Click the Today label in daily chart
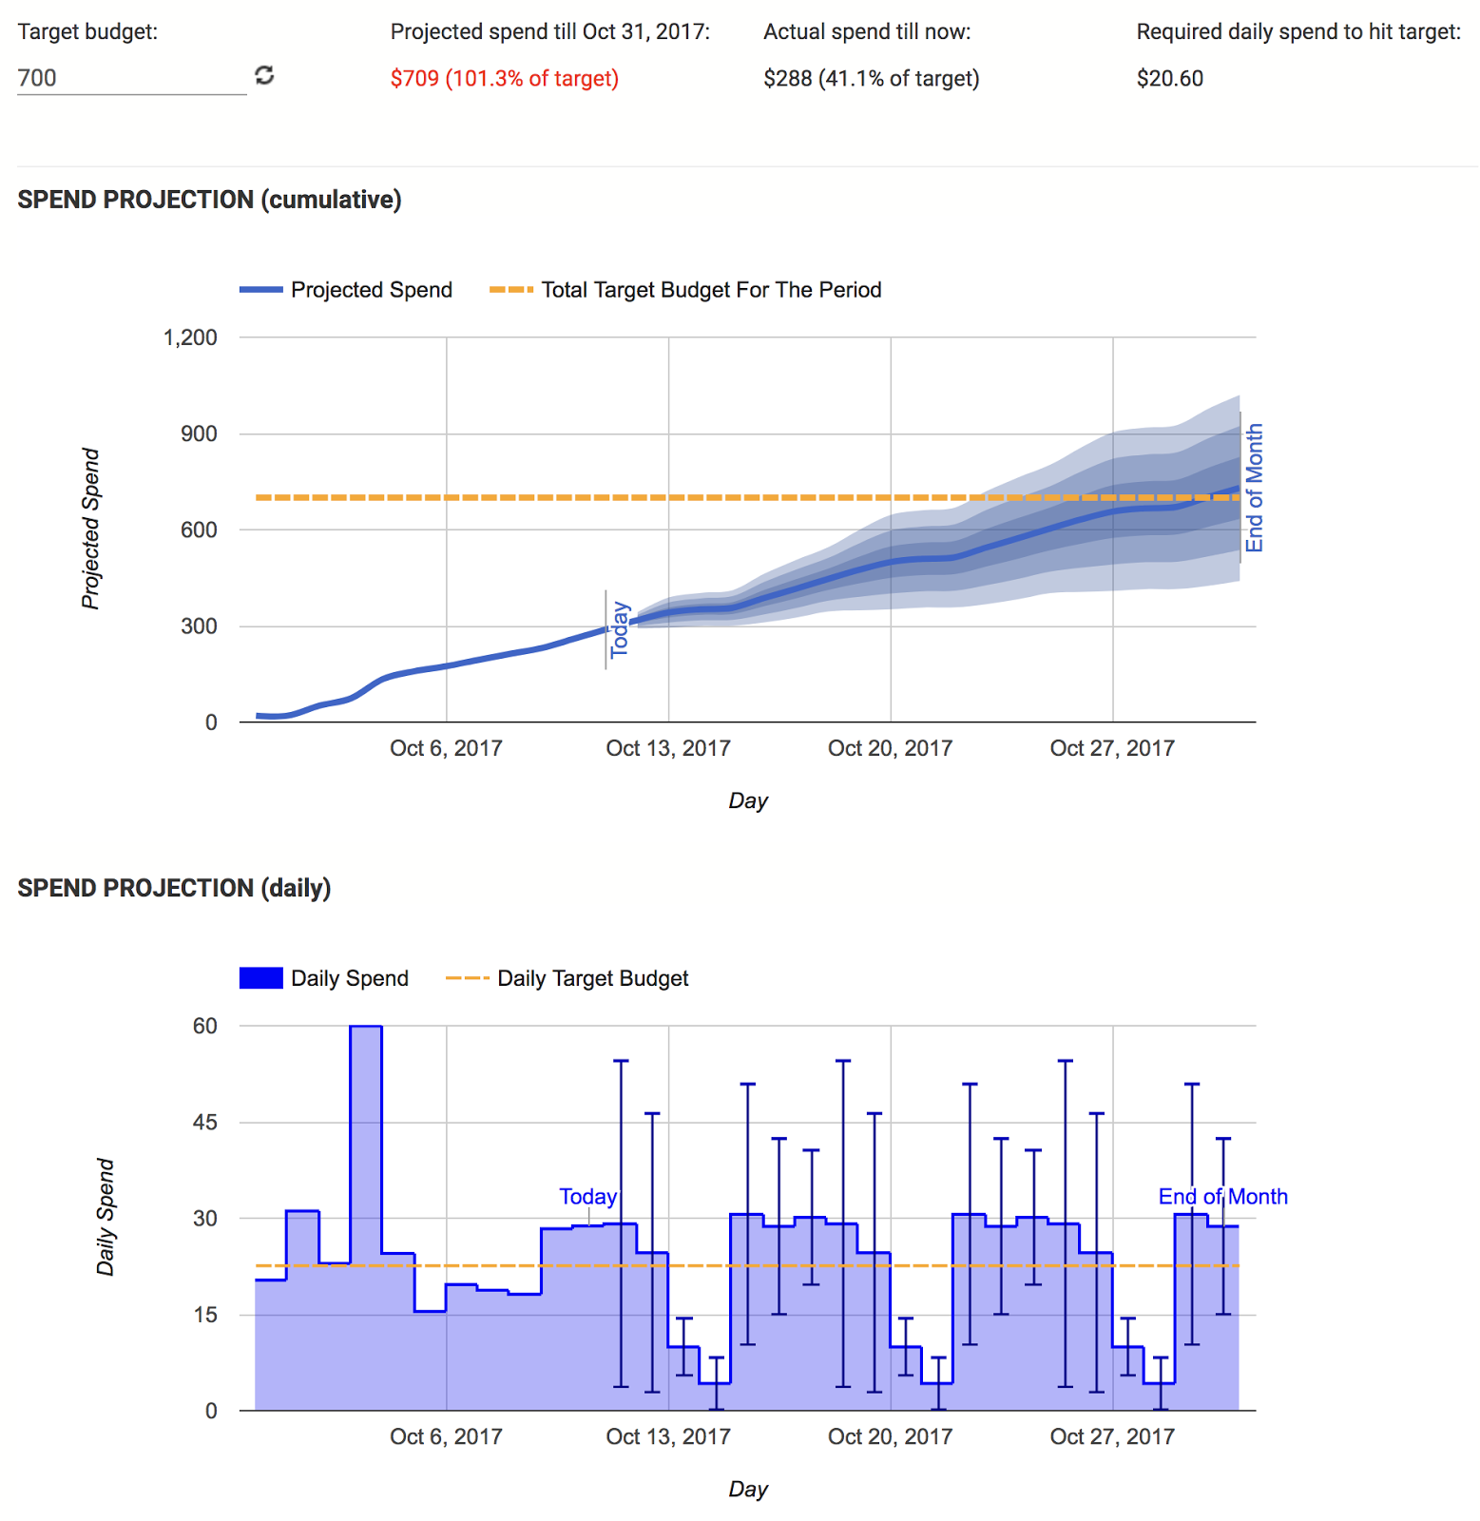Viewport: 1480px width, 1521px height. pos(587,1197)
